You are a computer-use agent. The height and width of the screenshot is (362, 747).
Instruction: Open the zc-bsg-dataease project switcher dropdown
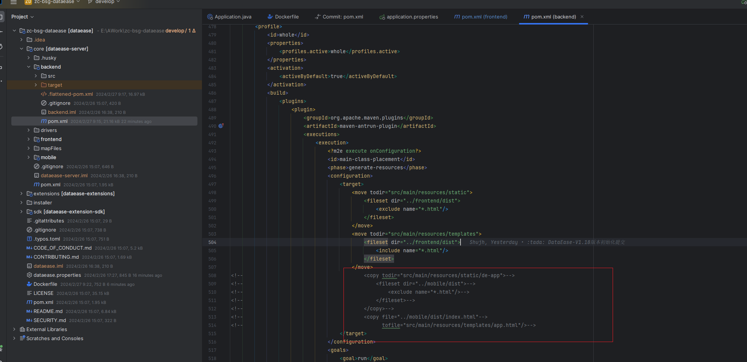tap(53, 2)
